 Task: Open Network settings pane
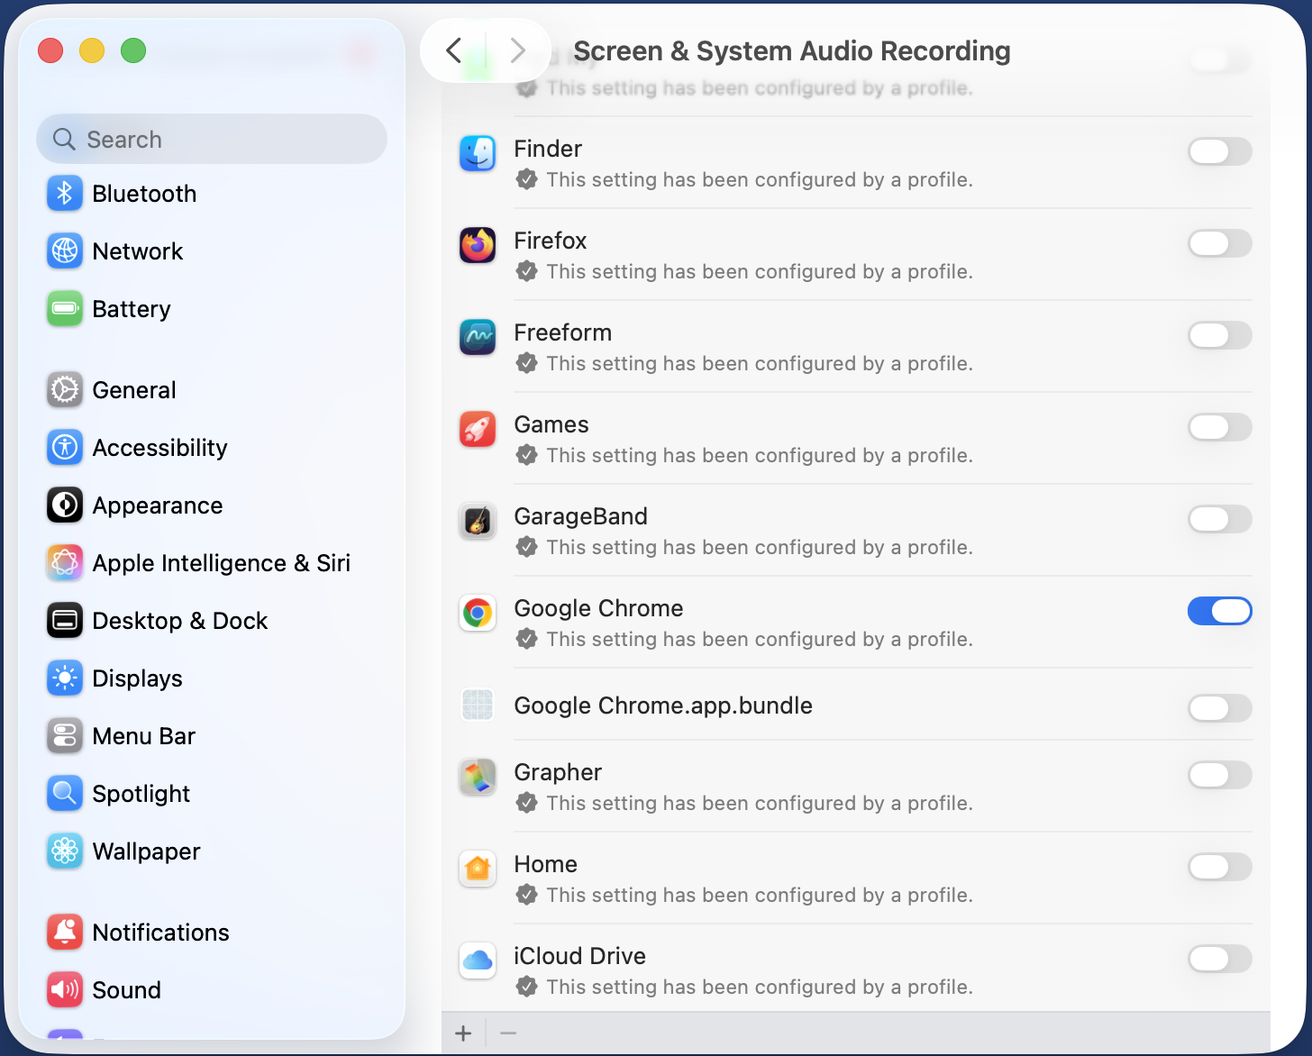pyautogui.click(x=212, y=251)
